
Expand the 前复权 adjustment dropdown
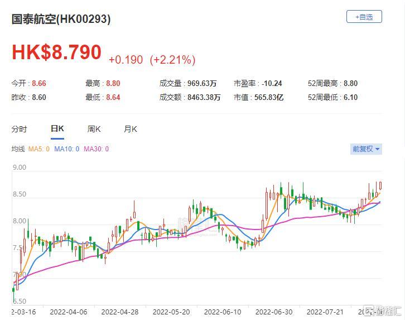(x=366, y=149)
